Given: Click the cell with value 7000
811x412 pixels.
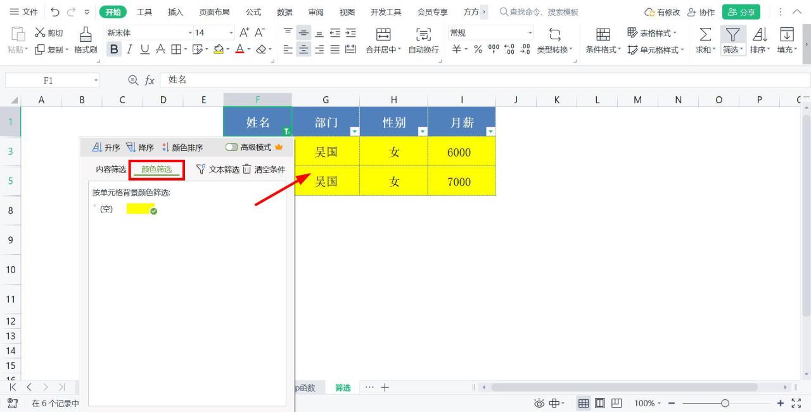Looking at the screenshot, I should [461, 181].
